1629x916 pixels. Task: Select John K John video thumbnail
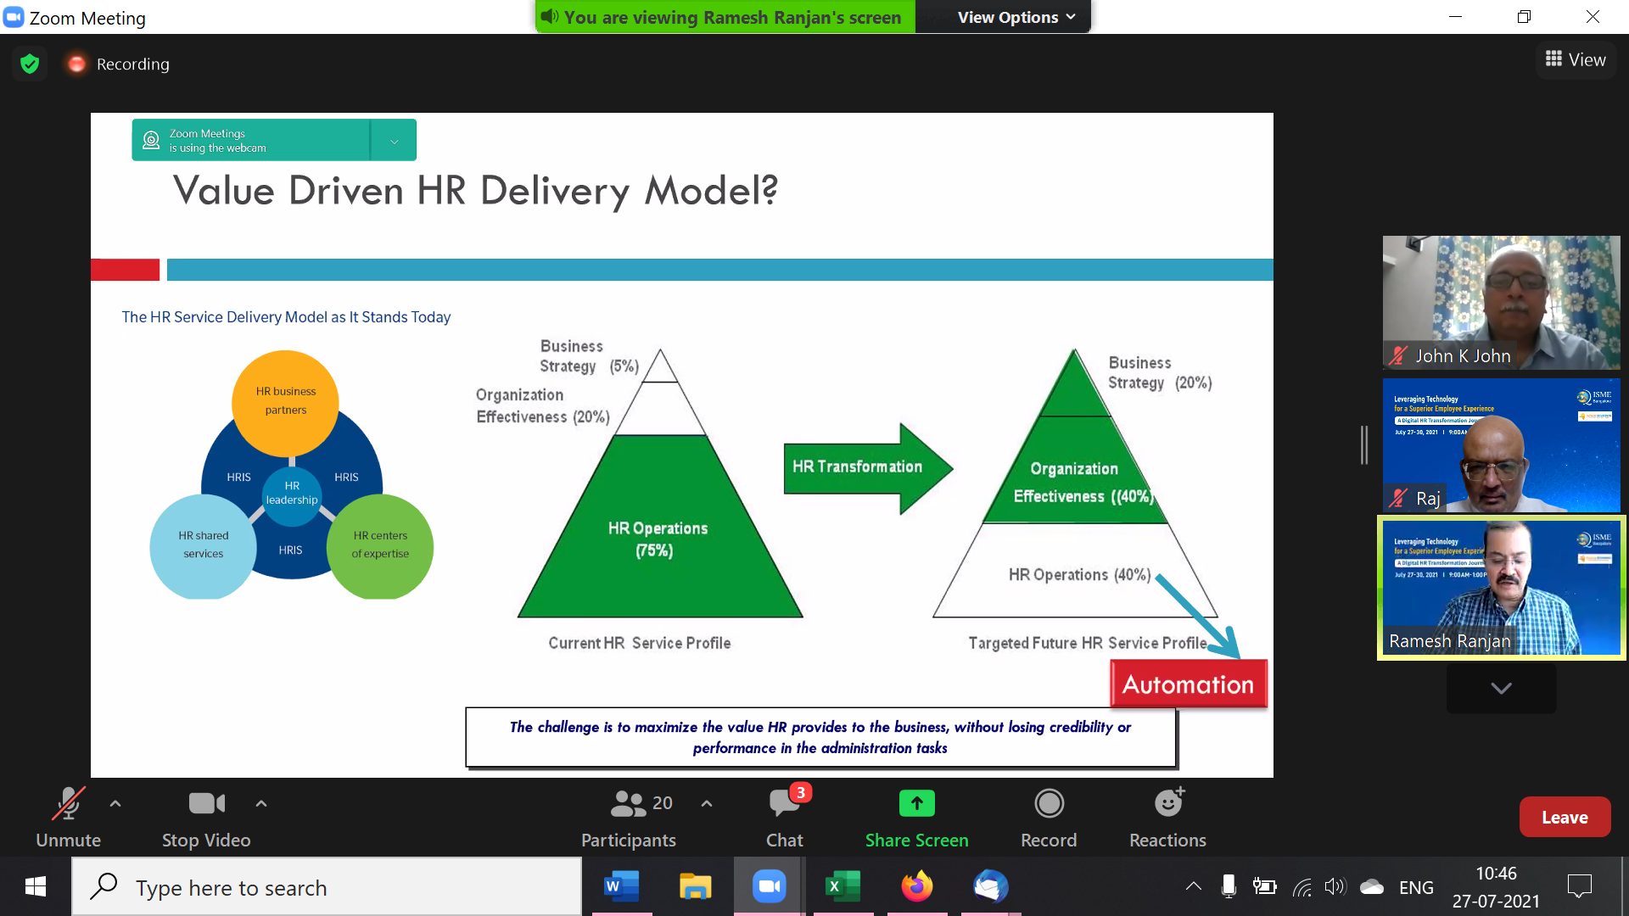tap(1501, 302)
